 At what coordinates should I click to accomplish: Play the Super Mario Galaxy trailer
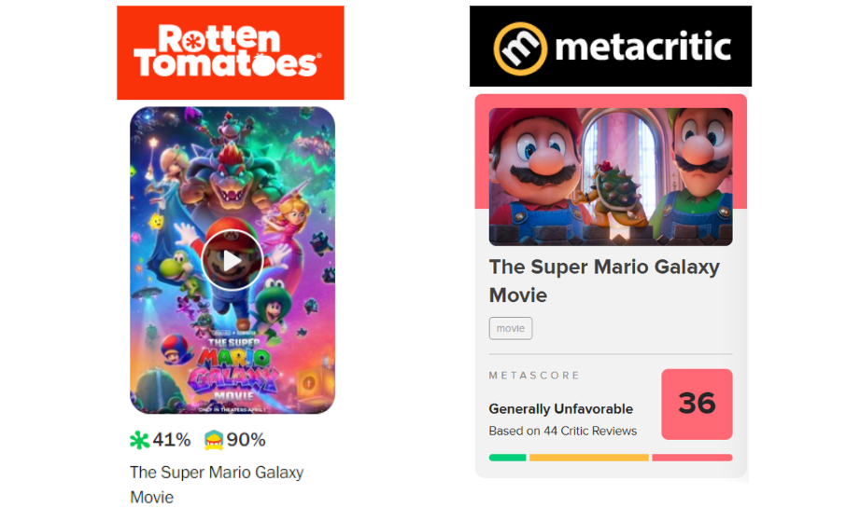[232, 259]
